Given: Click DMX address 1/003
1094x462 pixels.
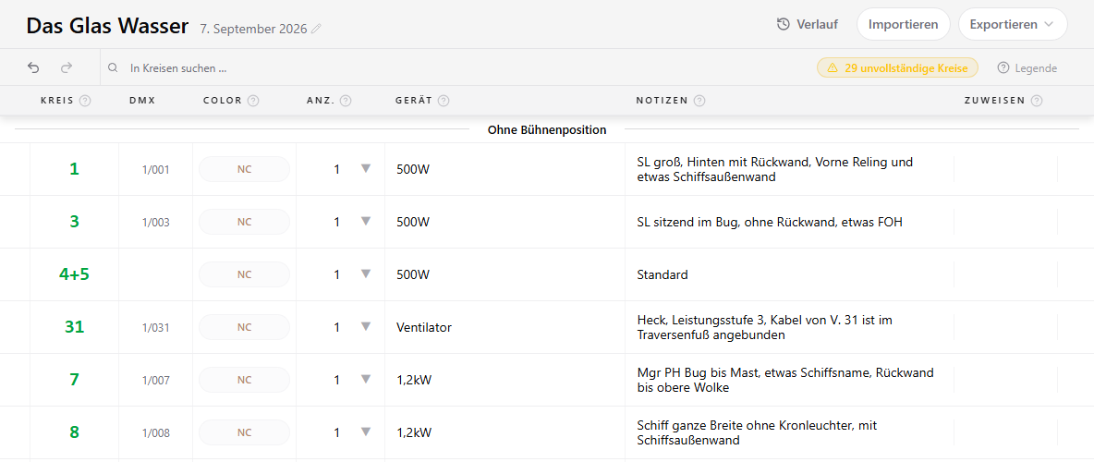Looking at the screenshot, I should pyautogui.click(x=155, y=222).
